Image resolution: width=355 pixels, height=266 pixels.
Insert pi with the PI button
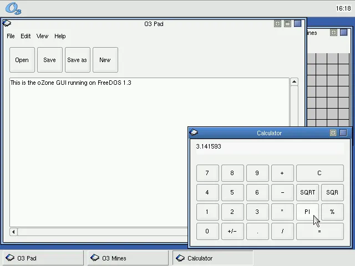click(307, 212)
